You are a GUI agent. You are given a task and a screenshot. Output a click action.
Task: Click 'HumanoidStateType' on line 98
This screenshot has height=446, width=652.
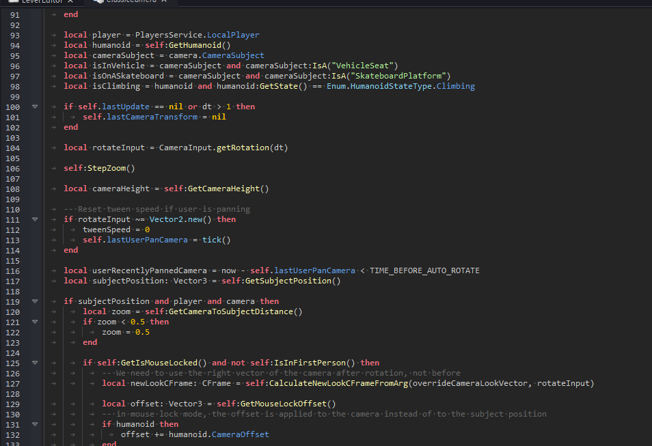click(x=391, y=87)
